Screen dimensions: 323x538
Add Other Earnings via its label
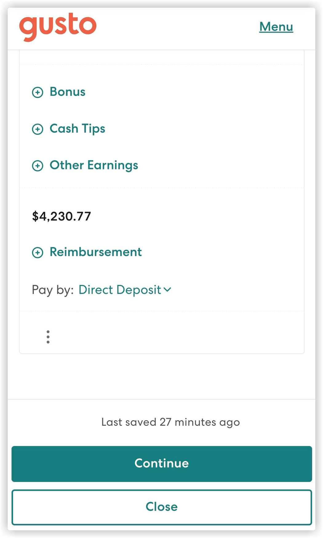94,165
